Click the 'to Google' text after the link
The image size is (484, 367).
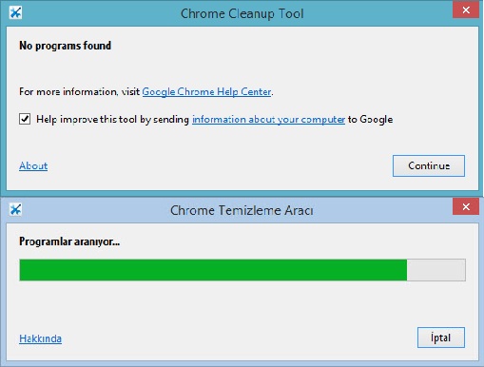(370, 120)
